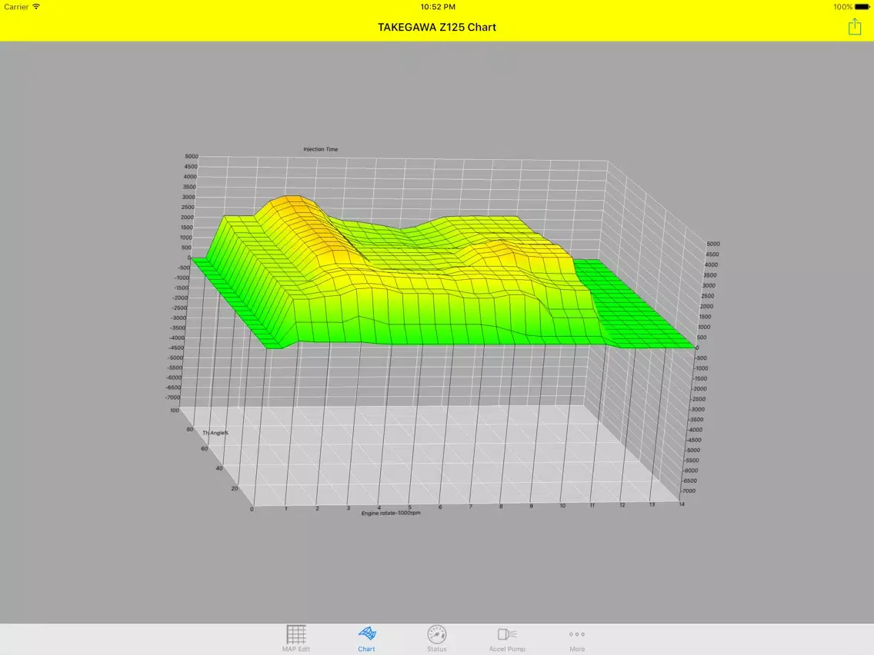The height and width of the screenshot is (655, 874).
Task: Click the 100 tick on the throttle axis
Action: pyautogui.click(x=175, y=410)
